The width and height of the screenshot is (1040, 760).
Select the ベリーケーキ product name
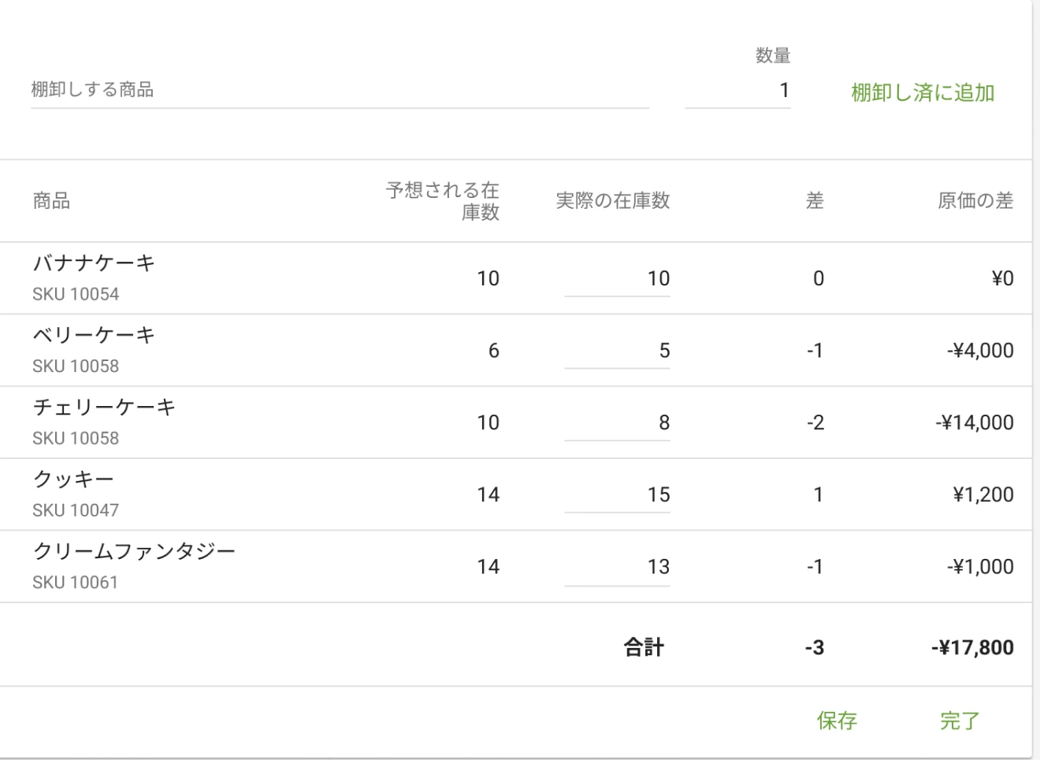[94, 335]
